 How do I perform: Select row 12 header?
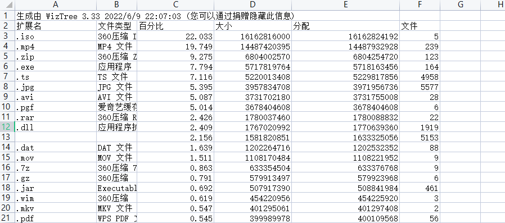tap(7, 128)
